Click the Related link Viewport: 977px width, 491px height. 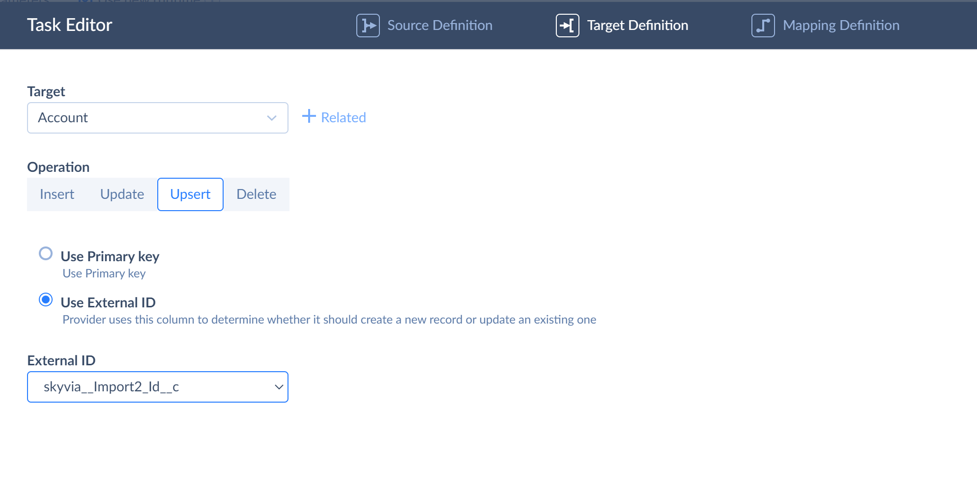pos(343,117)
